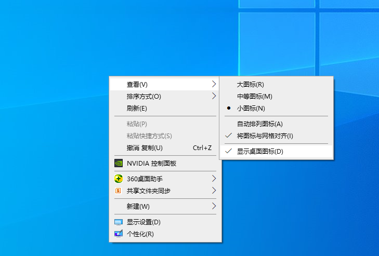Expand the 排序方式(O) submenu arrow

(214, 96)
